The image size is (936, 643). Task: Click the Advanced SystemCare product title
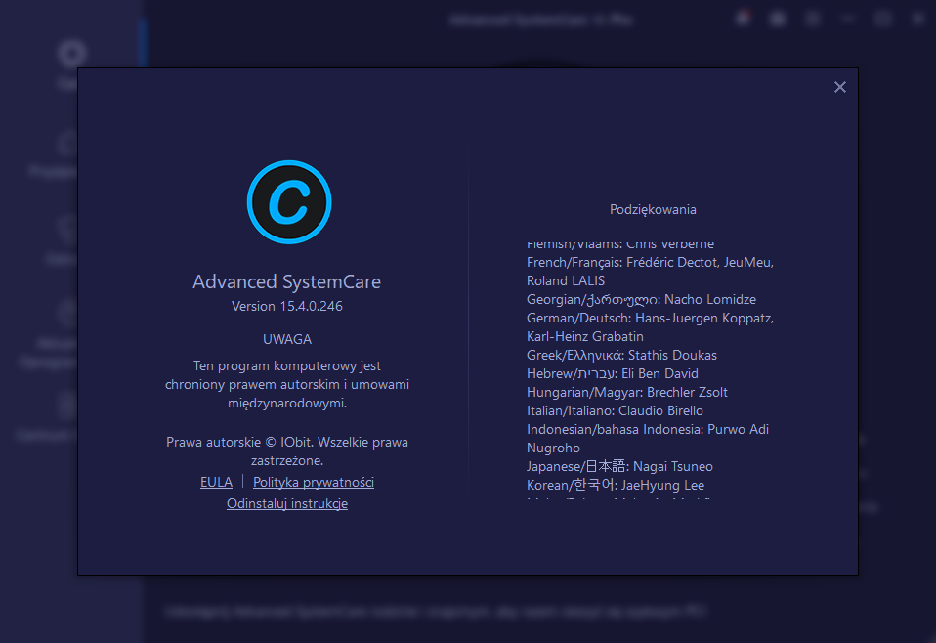click(x=286, y=281)
